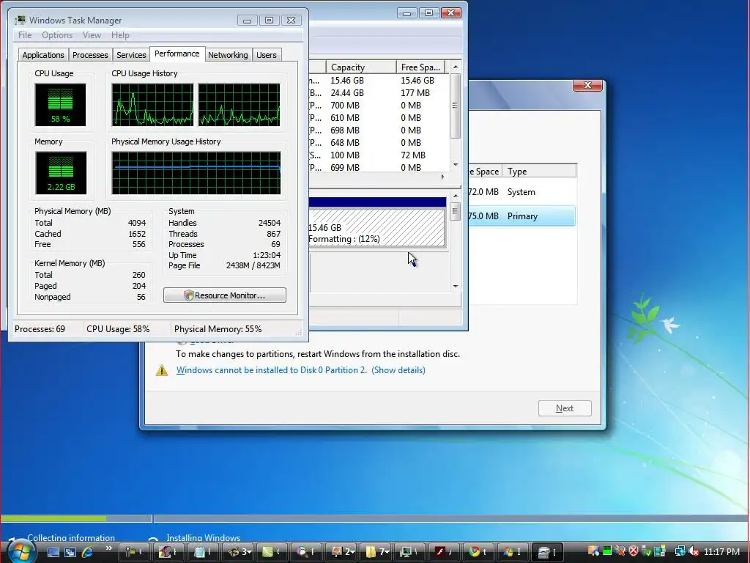Click 'Windows cannot be installed to Disk 0 Partition 2' link
Screen dimensions: 750x563
coord(271,370)
